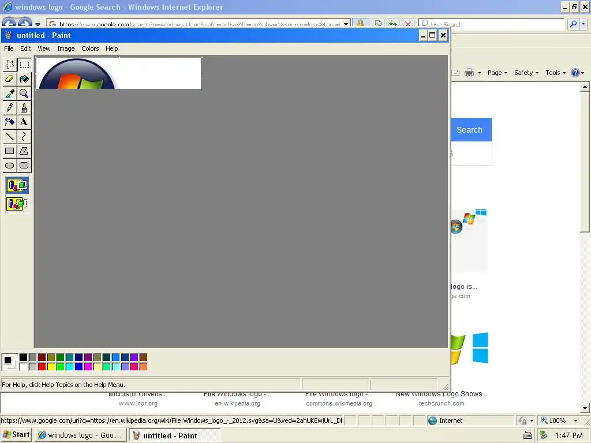Click the blue Help question mark icon in IE
The height and width of the screenshot is (443, 591).
pos(575,73)
